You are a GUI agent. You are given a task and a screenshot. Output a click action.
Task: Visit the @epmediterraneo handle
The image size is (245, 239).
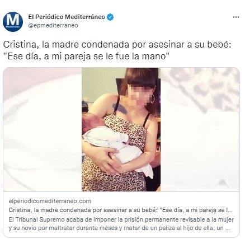[x=53, y=25]
